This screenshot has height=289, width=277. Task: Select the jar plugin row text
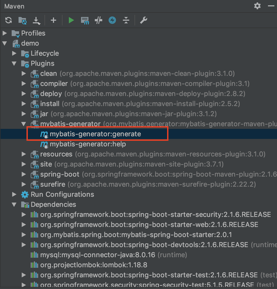click(128, 114)
